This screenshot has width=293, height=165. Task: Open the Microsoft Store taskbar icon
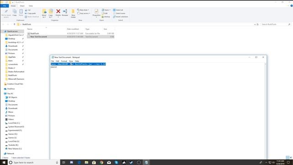point(94,162)
